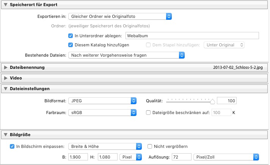
Task: Open the Farbraum sRGB dropdown
Action: point(102,113)
